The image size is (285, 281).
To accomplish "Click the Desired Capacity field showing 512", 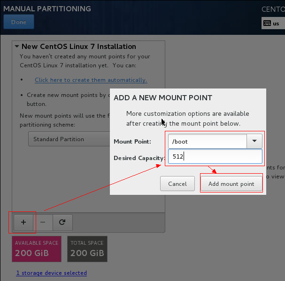I will pos(215,156).
